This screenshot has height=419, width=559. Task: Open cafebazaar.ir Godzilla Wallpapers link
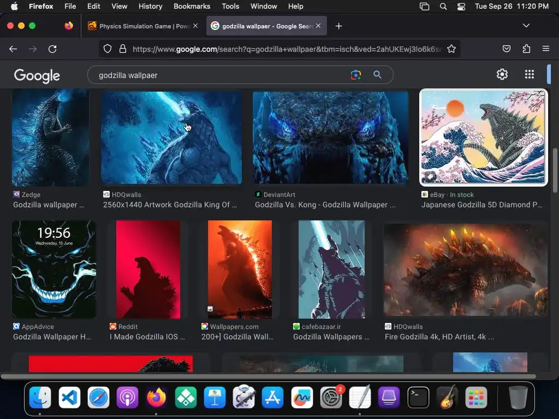click(331, 337)
